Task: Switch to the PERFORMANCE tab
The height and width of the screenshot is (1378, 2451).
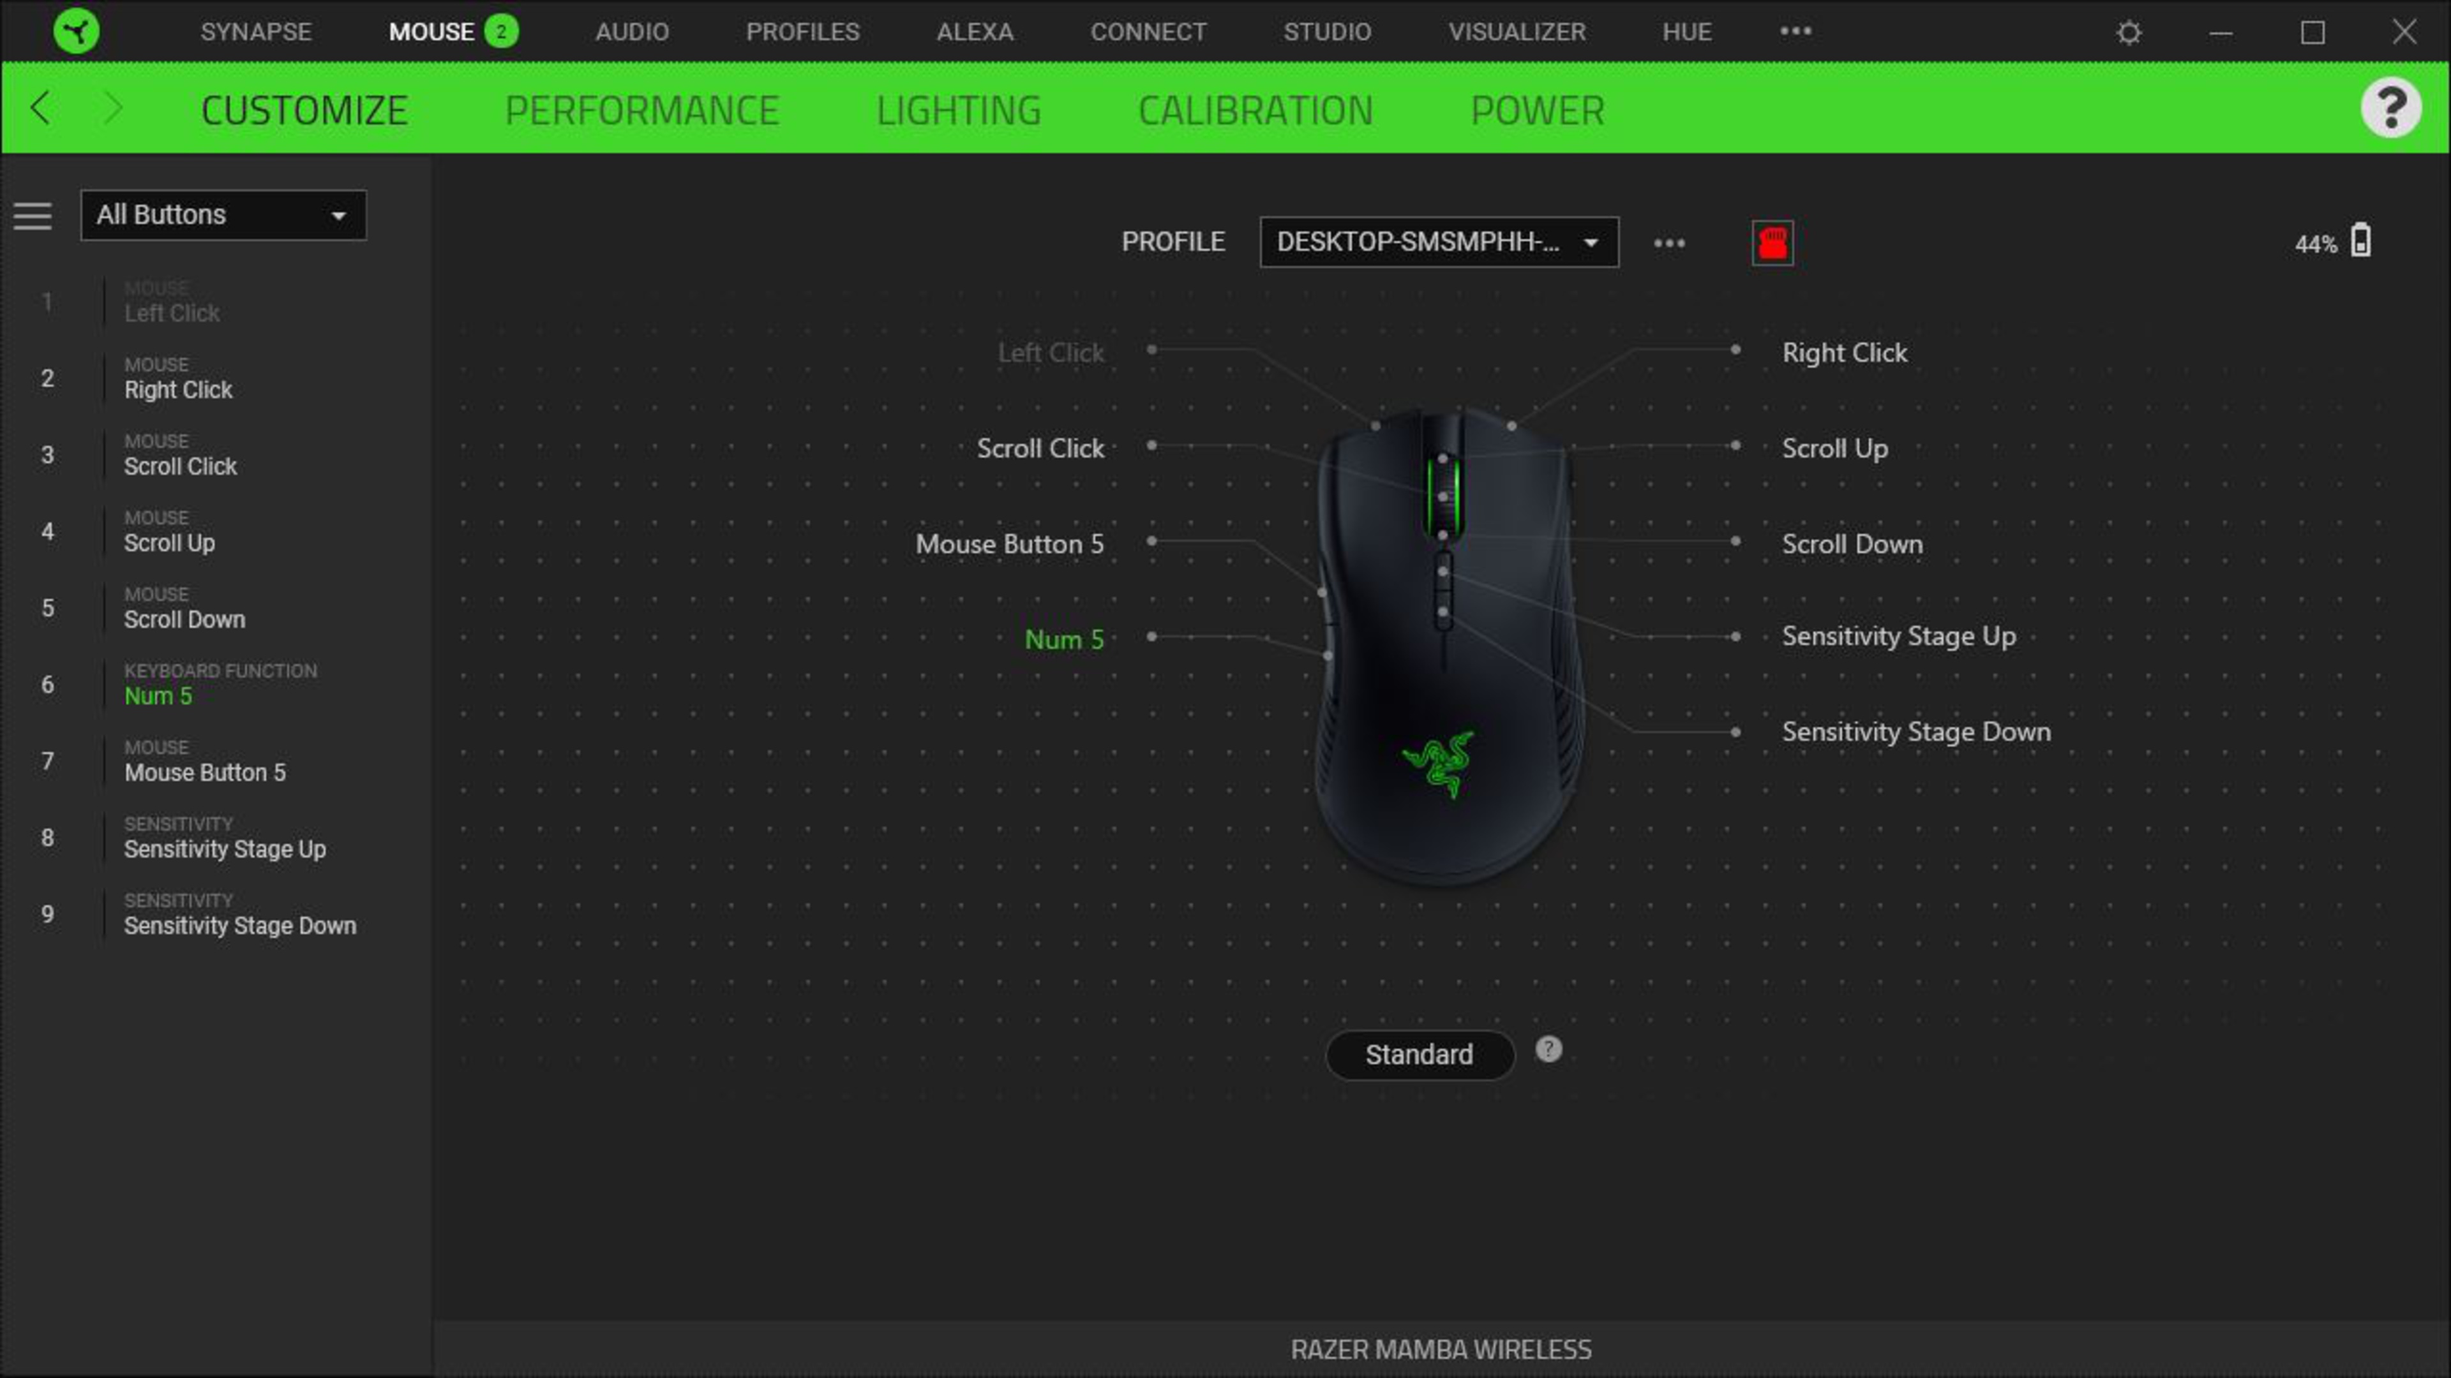Action: (641, 109)
